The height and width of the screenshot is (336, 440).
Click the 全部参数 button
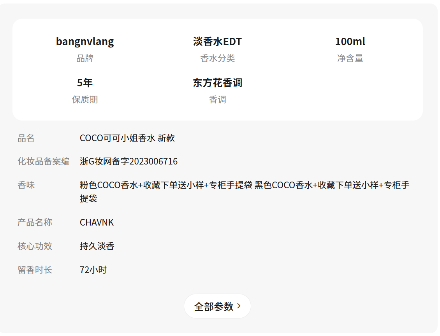click(214, 306)
